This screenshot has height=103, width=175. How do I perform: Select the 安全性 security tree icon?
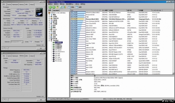[51, 35]
